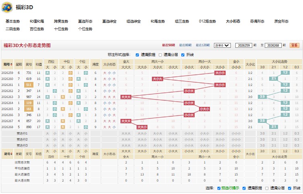Click teal 3:0 ratio badge in row 2026263
Viewport: 303px width, 194px height.
[262, 97]
